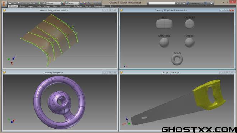This screenshot has width=237, height=133.
Task: Click inside the help search input field
Action: [162, 3]
